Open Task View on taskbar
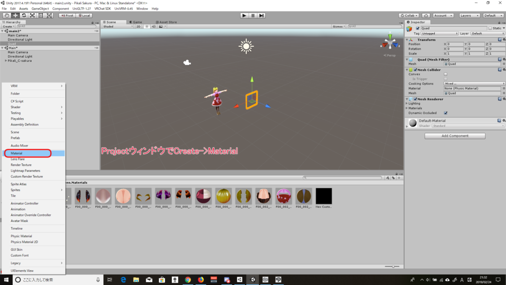The width and height of the screenshot is (506, 285). [x=110, y=280]
